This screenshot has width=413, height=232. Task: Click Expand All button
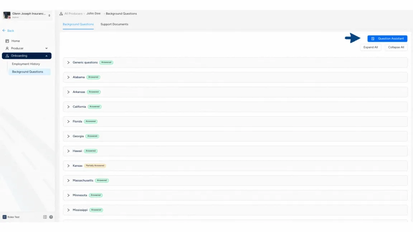point(370,47)
